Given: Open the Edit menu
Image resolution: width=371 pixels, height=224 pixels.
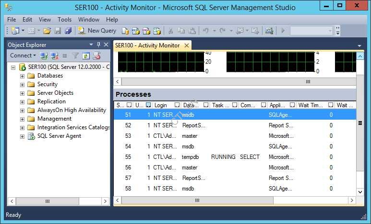Looking at the screenshot, I should 27,20.
